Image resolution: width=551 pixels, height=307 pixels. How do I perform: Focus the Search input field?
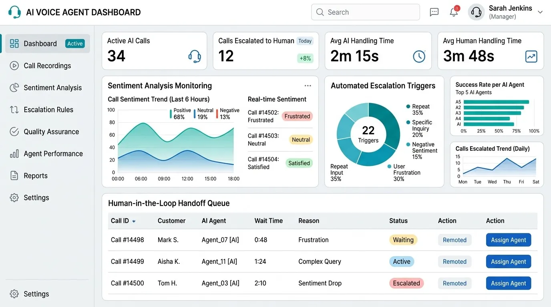365,12
